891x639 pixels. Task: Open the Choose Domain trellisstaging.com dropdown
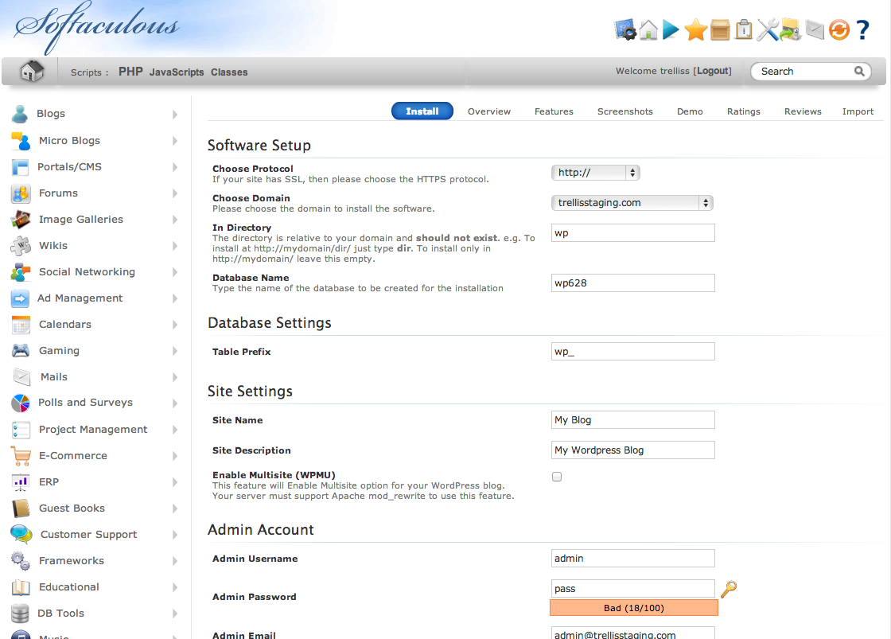(x=632, y=202)
